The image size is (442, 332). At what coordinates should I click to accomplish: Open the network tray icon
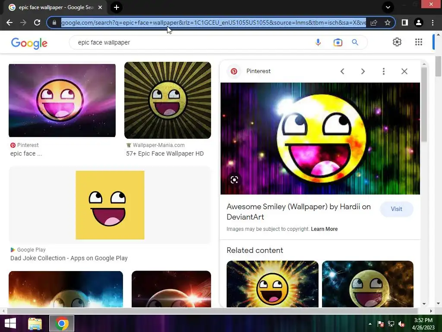[x=391, y=324]
